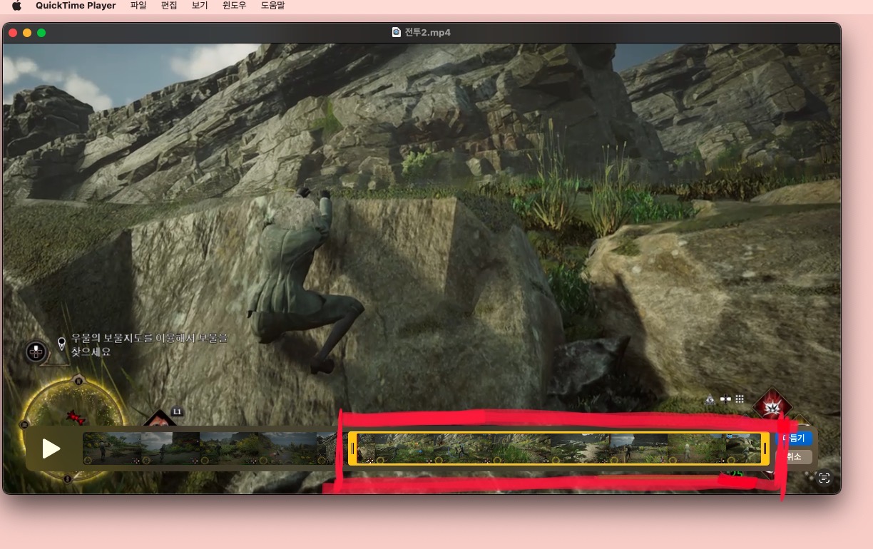The image size is (873, 549).
Task: Click the 전투2.mp4 document icon in title bar
Action: pos(397,32)
